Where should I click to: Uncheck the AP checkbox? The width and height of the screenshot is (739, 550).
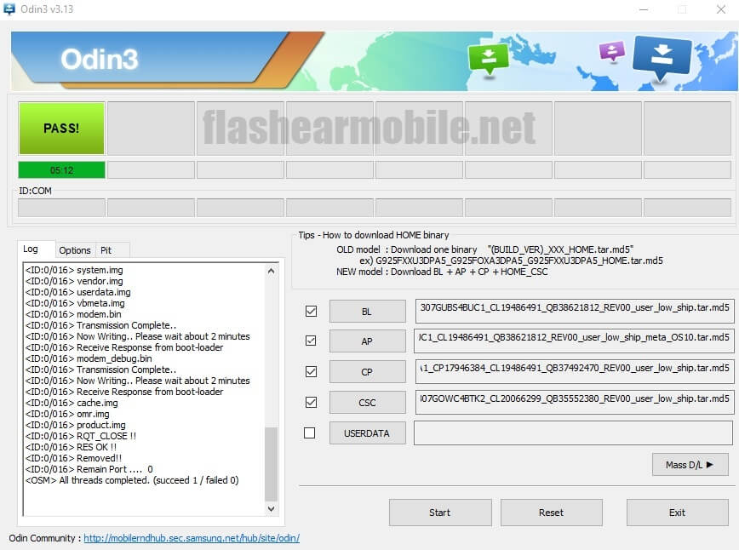click(311, 341)
